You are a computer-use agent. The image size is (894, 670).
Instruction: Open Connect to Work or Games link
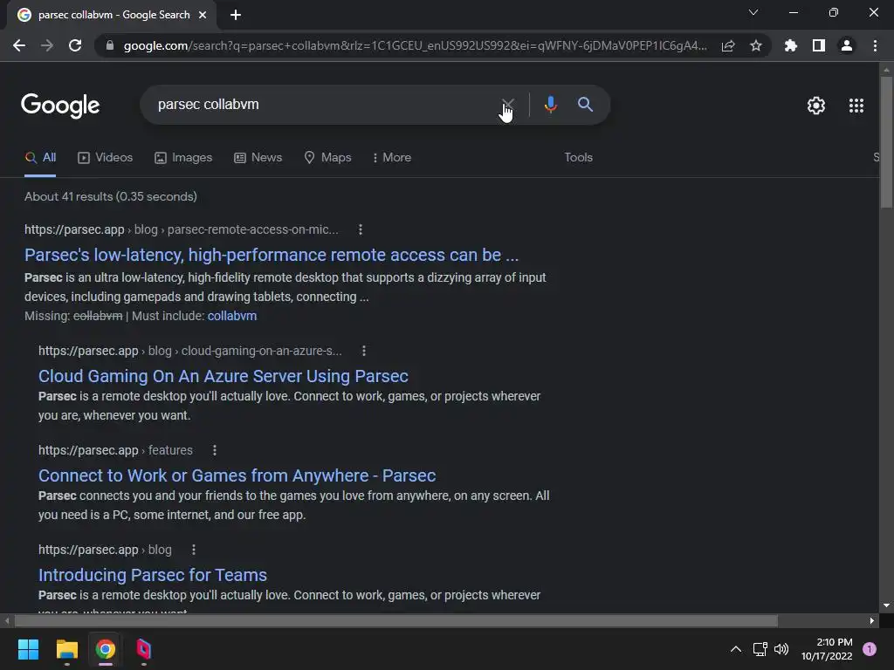click(237, 475)
